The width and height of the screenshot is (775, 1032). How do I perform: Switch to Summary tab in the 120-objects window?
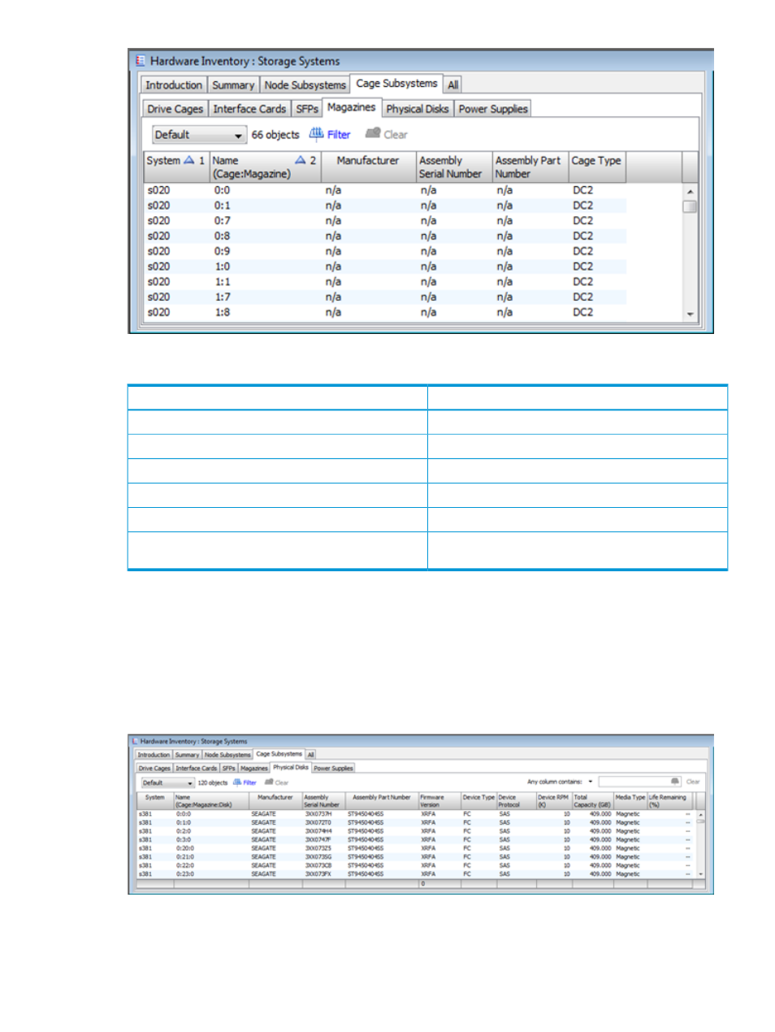pos(187,755)
